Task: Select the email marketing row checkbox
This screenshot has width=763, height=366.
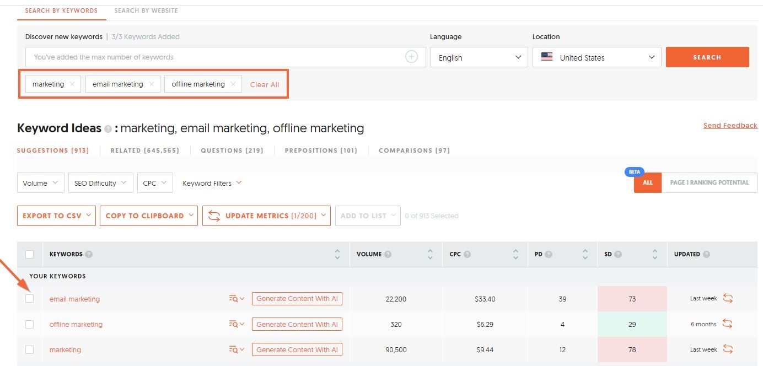Action: coord(30,298)
